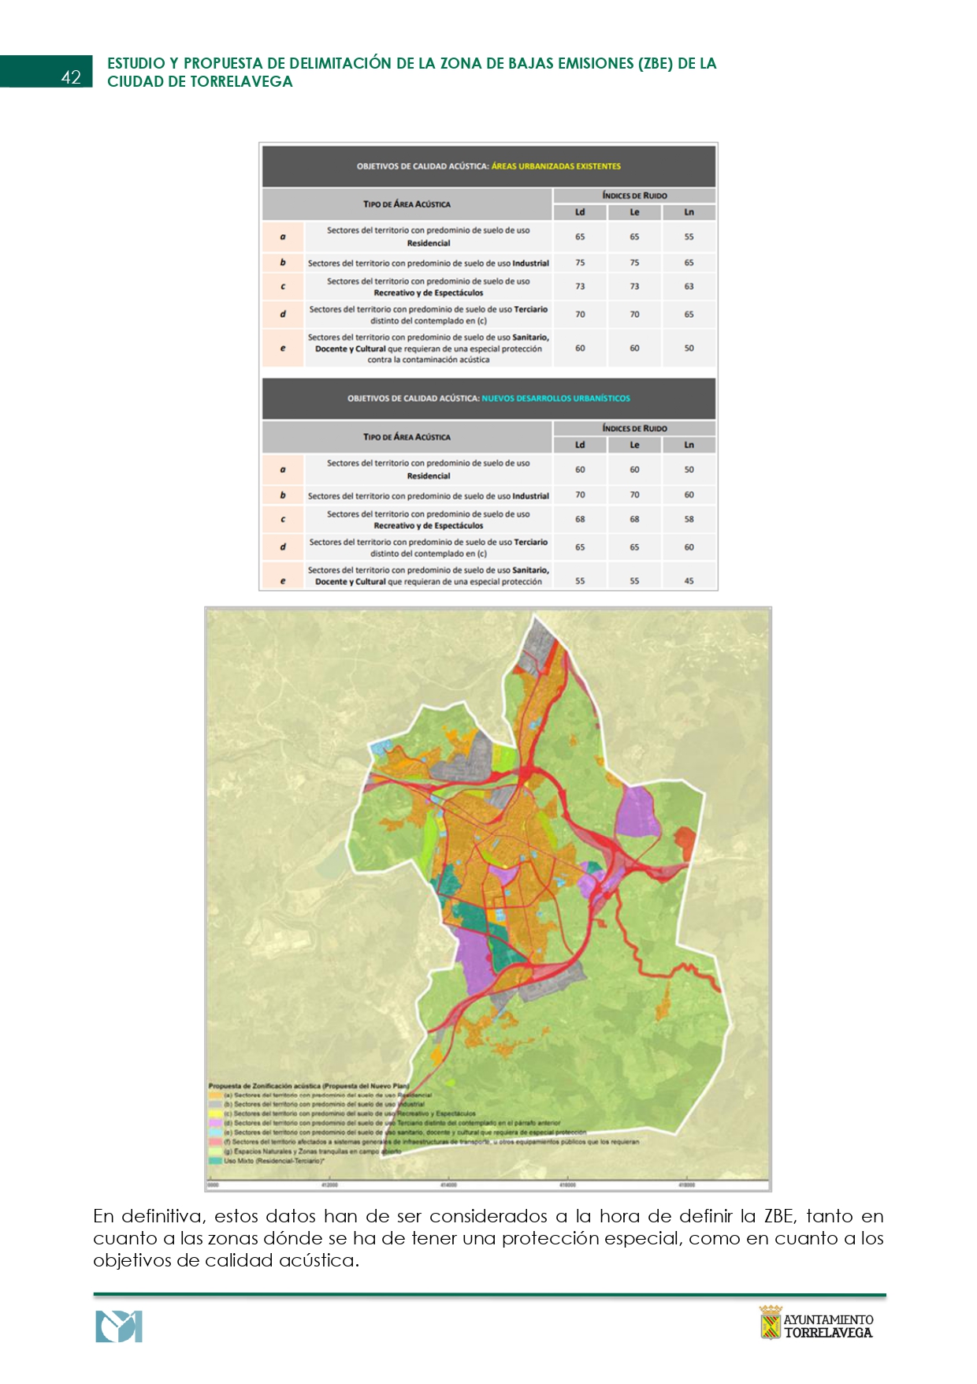Click the light green Espacios Naturales legend swatch
Screen dimensions: 977x1384
pos(215,1151)
